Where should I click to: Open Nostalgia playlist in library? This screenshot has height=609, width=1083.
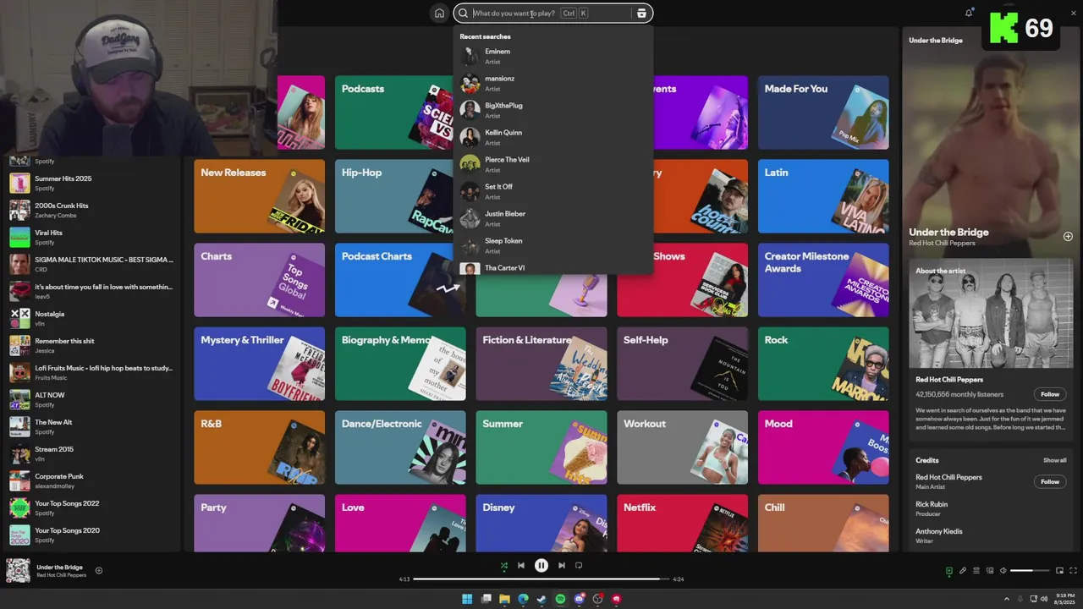[x=91, y=318]
